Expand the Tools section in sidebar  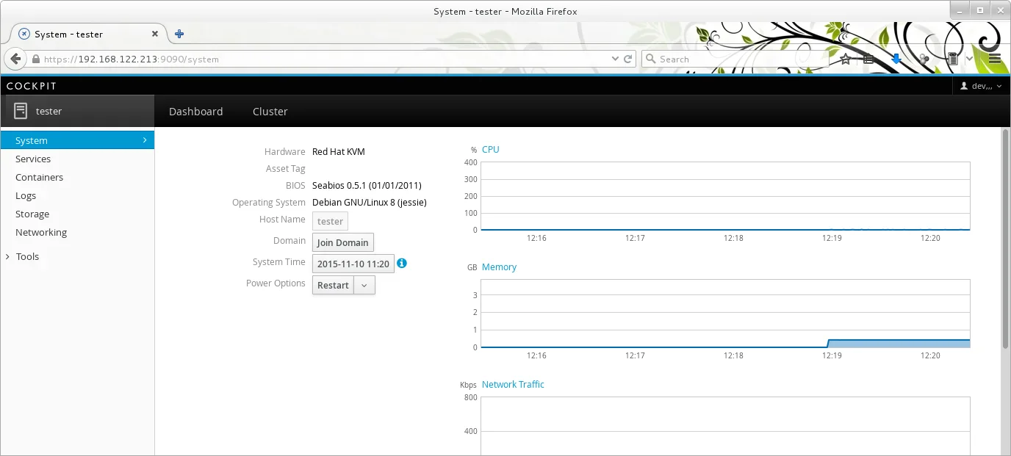pos(27,256)
